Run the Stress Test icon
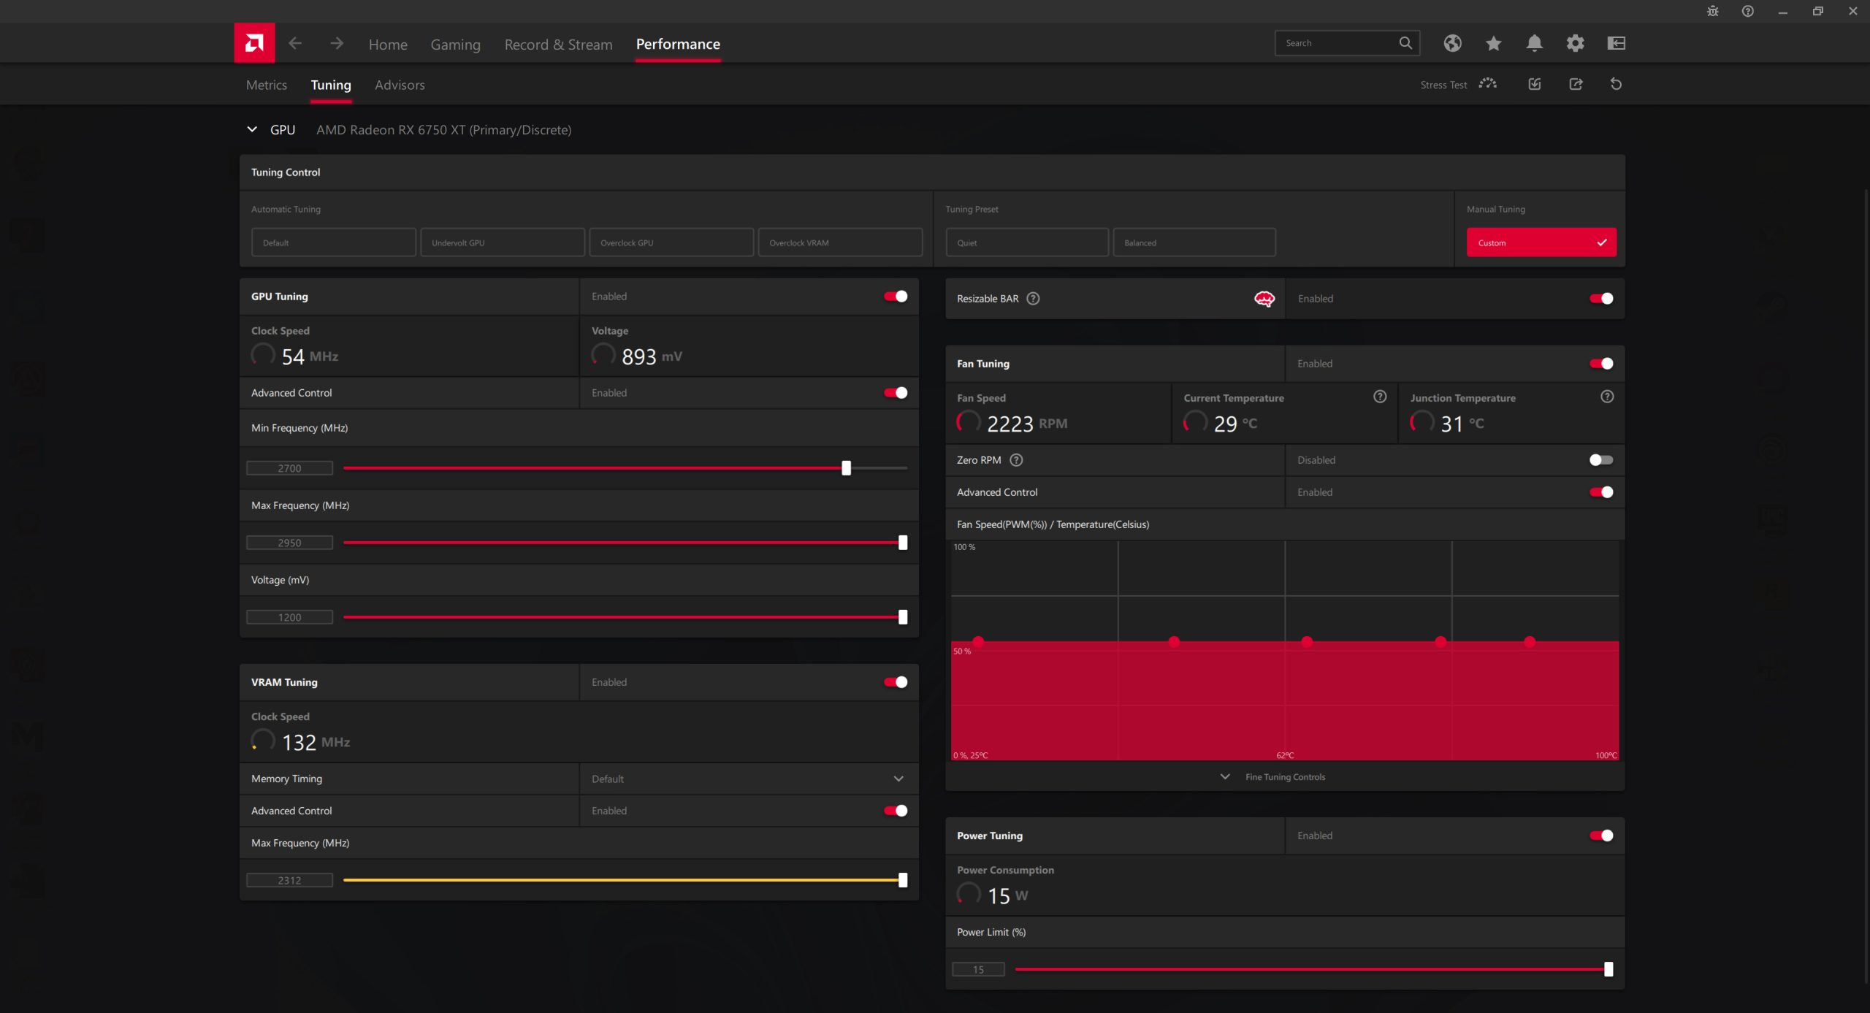The width and height of the screenshot is (1870, 1013). click(1487, 84)
